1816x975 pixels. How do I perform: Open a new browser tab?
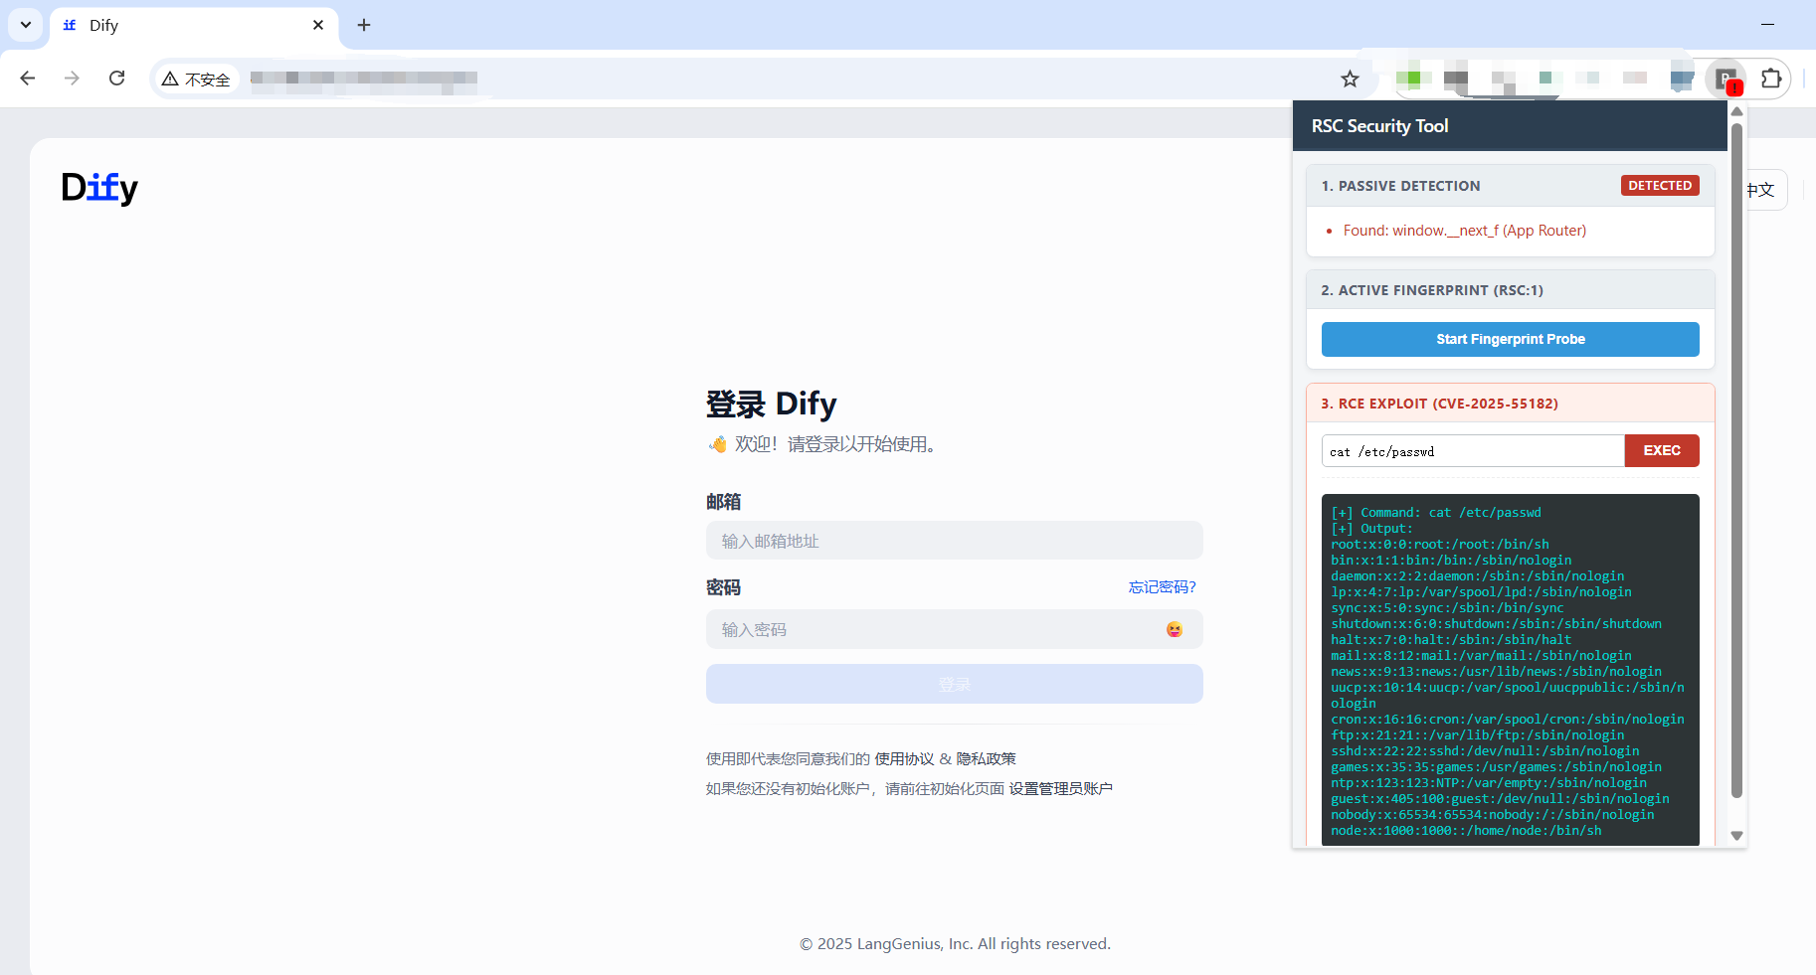click(364, 25)
